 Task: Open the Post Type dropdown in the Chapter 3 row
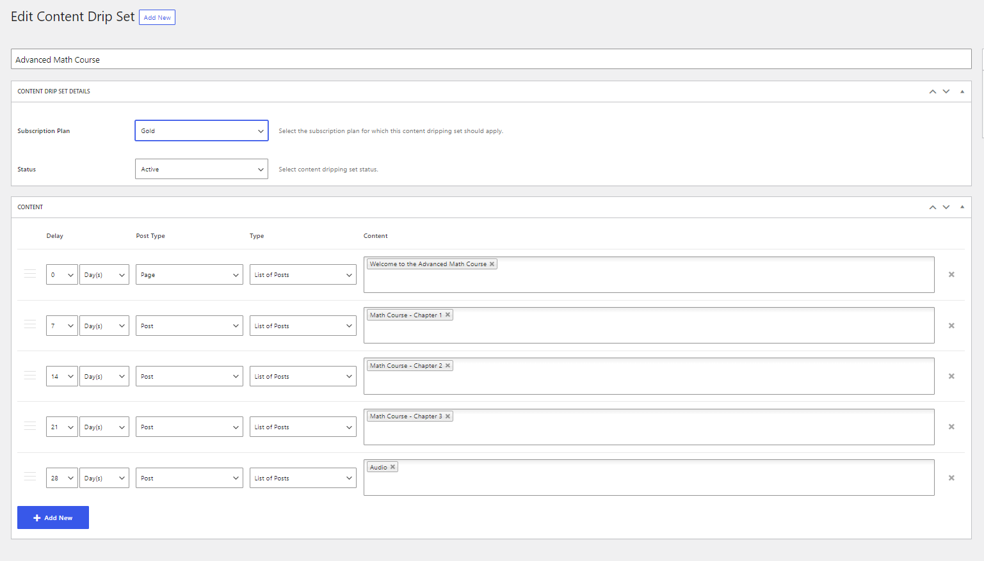pos(190,427)
